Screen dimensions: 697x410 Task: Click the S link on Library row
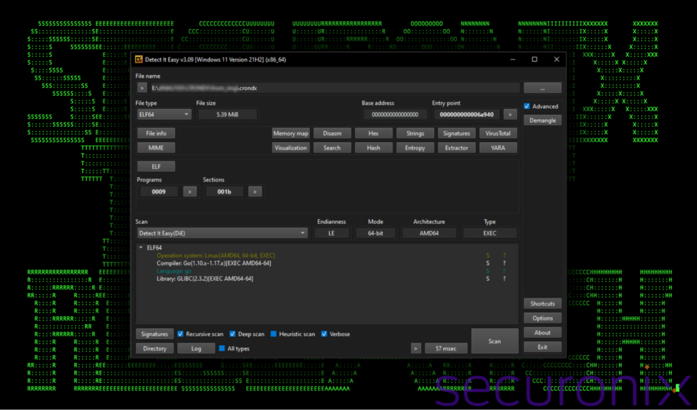(488, 279)
